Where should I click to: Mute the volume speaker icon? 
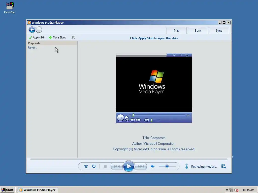coord(152,166)
